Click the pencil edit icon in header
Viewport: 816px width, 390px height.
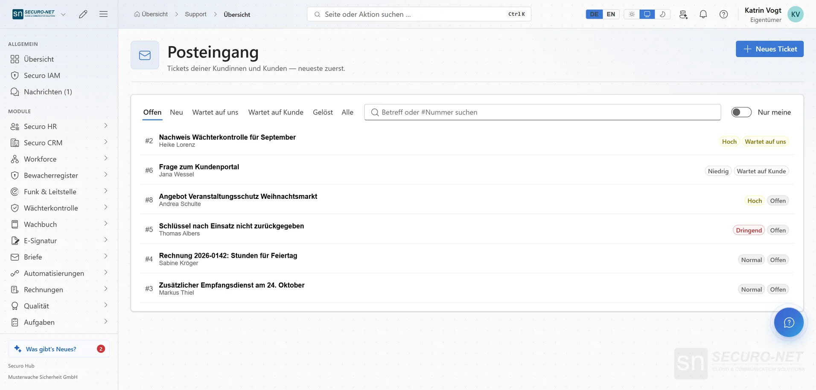[83, 14]
